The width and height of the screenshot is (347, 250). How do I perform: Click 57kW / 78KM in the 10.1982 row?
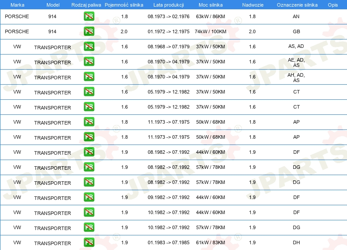(210, 227)
